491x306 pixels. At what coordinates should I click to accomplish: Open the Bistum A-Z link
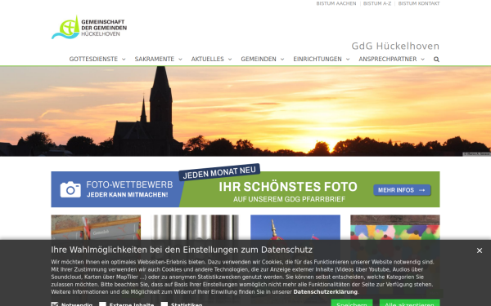pos(377,3)
